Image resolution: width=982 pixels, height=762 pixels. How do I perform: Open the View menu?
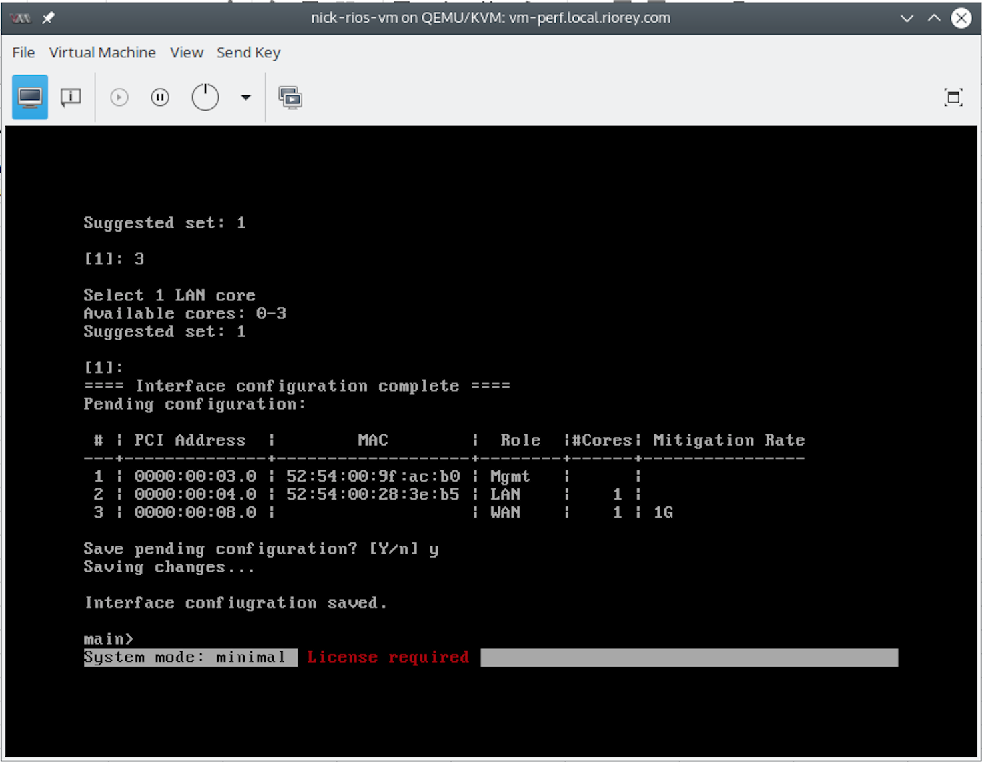pos(187,53)
